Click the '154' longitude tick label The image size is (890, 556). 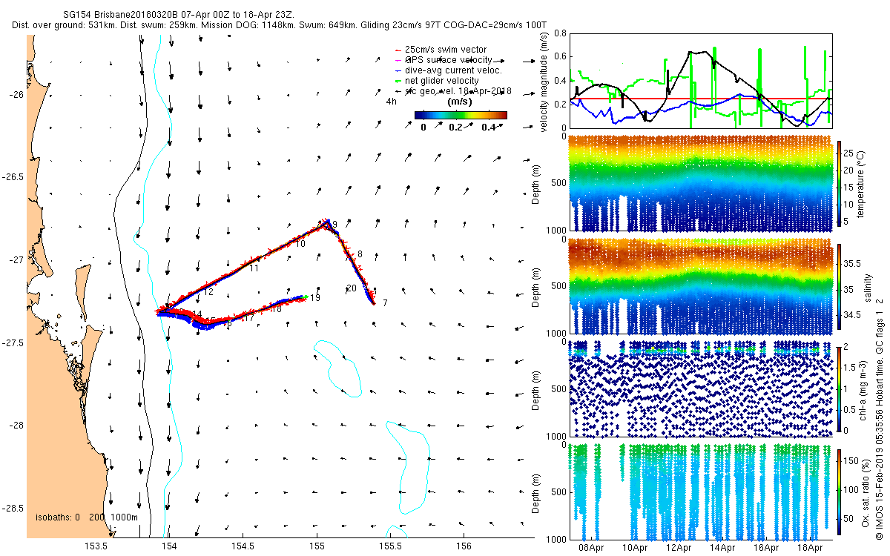[x=170, y=546]
